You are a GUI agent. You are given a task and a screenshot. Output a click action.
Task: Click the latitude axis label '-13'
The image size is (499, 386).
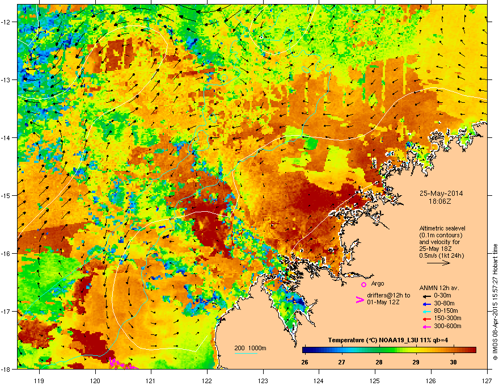(x=6, y=79)
